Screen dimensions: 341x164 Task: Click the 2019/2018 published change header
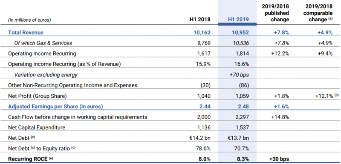[275, 13]
